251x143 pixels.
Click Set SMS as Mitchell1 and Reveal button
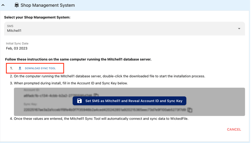click(x=129, y=101)
